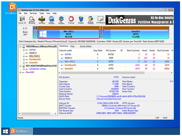Viewport: 182px width, 136px height.
Task: Switch to the Files tab
Action: 74,46
